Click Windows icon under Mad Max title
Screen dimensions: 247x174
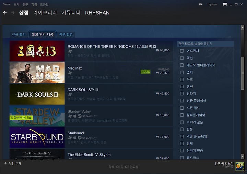(x=70, y=73)
